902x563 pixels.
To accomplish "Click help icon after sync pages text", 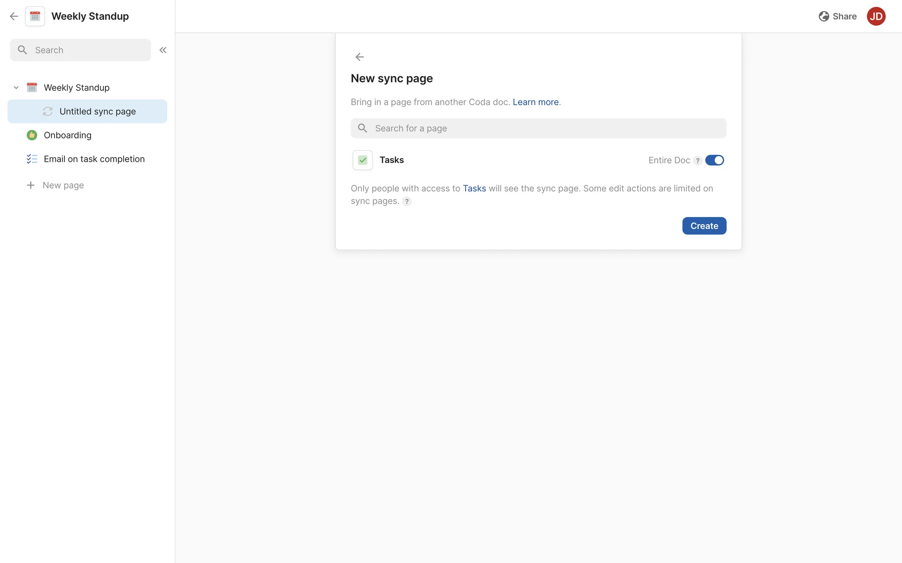I will coord(407,202).
